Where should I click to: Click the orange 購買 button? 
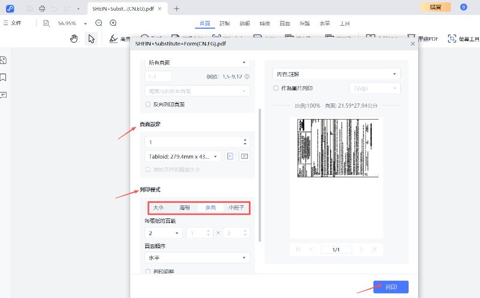tap(436, 7)
